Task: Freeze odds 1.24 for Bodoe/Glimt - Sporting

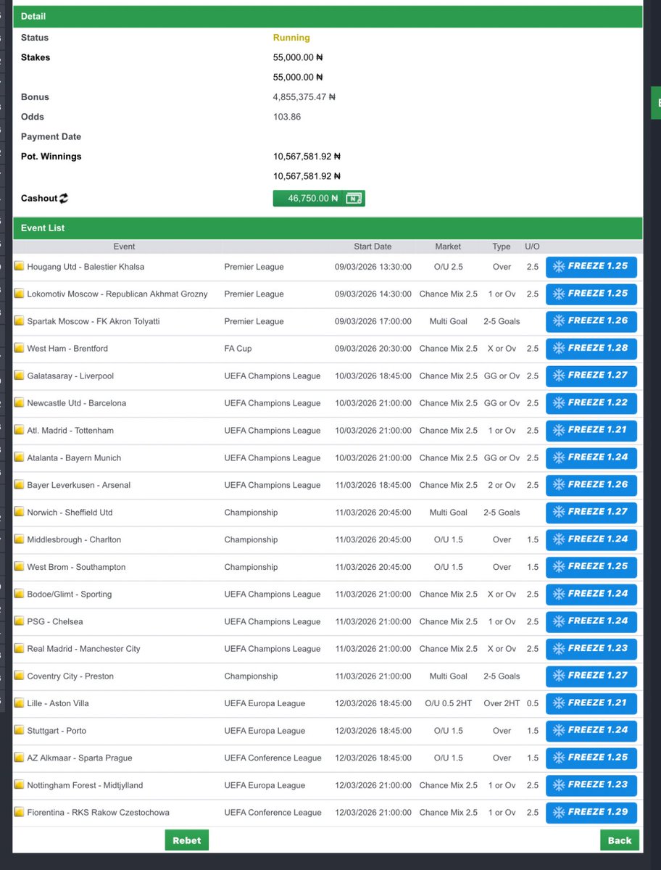Action: pyautogui.click(x=591, y=594)
